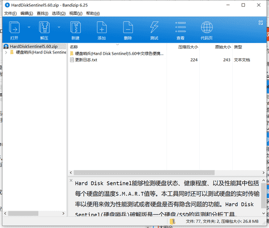Click the comment text about Hard Disk Sentinel
Image resolution: width=269 pixels, height=228 pixels.
pos(167,199)
